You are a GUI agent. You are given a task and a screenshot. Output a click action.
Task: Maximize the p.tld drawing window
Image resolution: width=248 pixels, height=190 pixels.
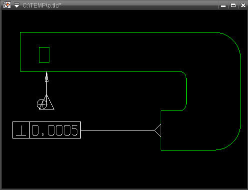(x=233, y=5)
